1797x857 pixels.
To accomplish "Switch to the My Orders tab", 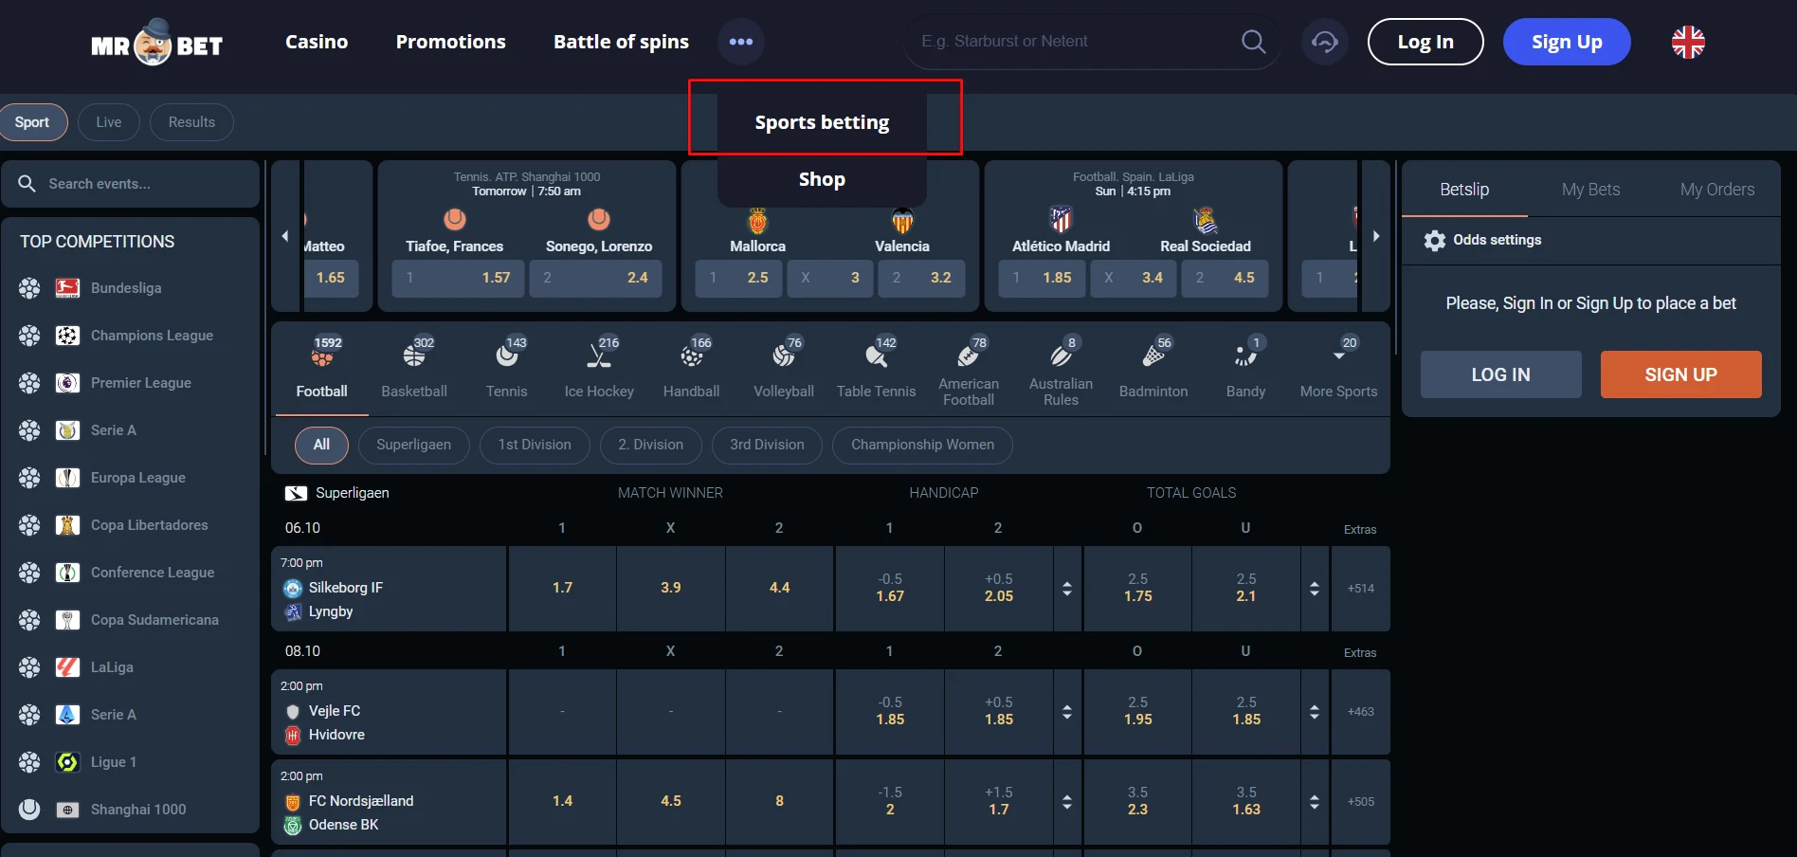I will tap(1717, 190).
